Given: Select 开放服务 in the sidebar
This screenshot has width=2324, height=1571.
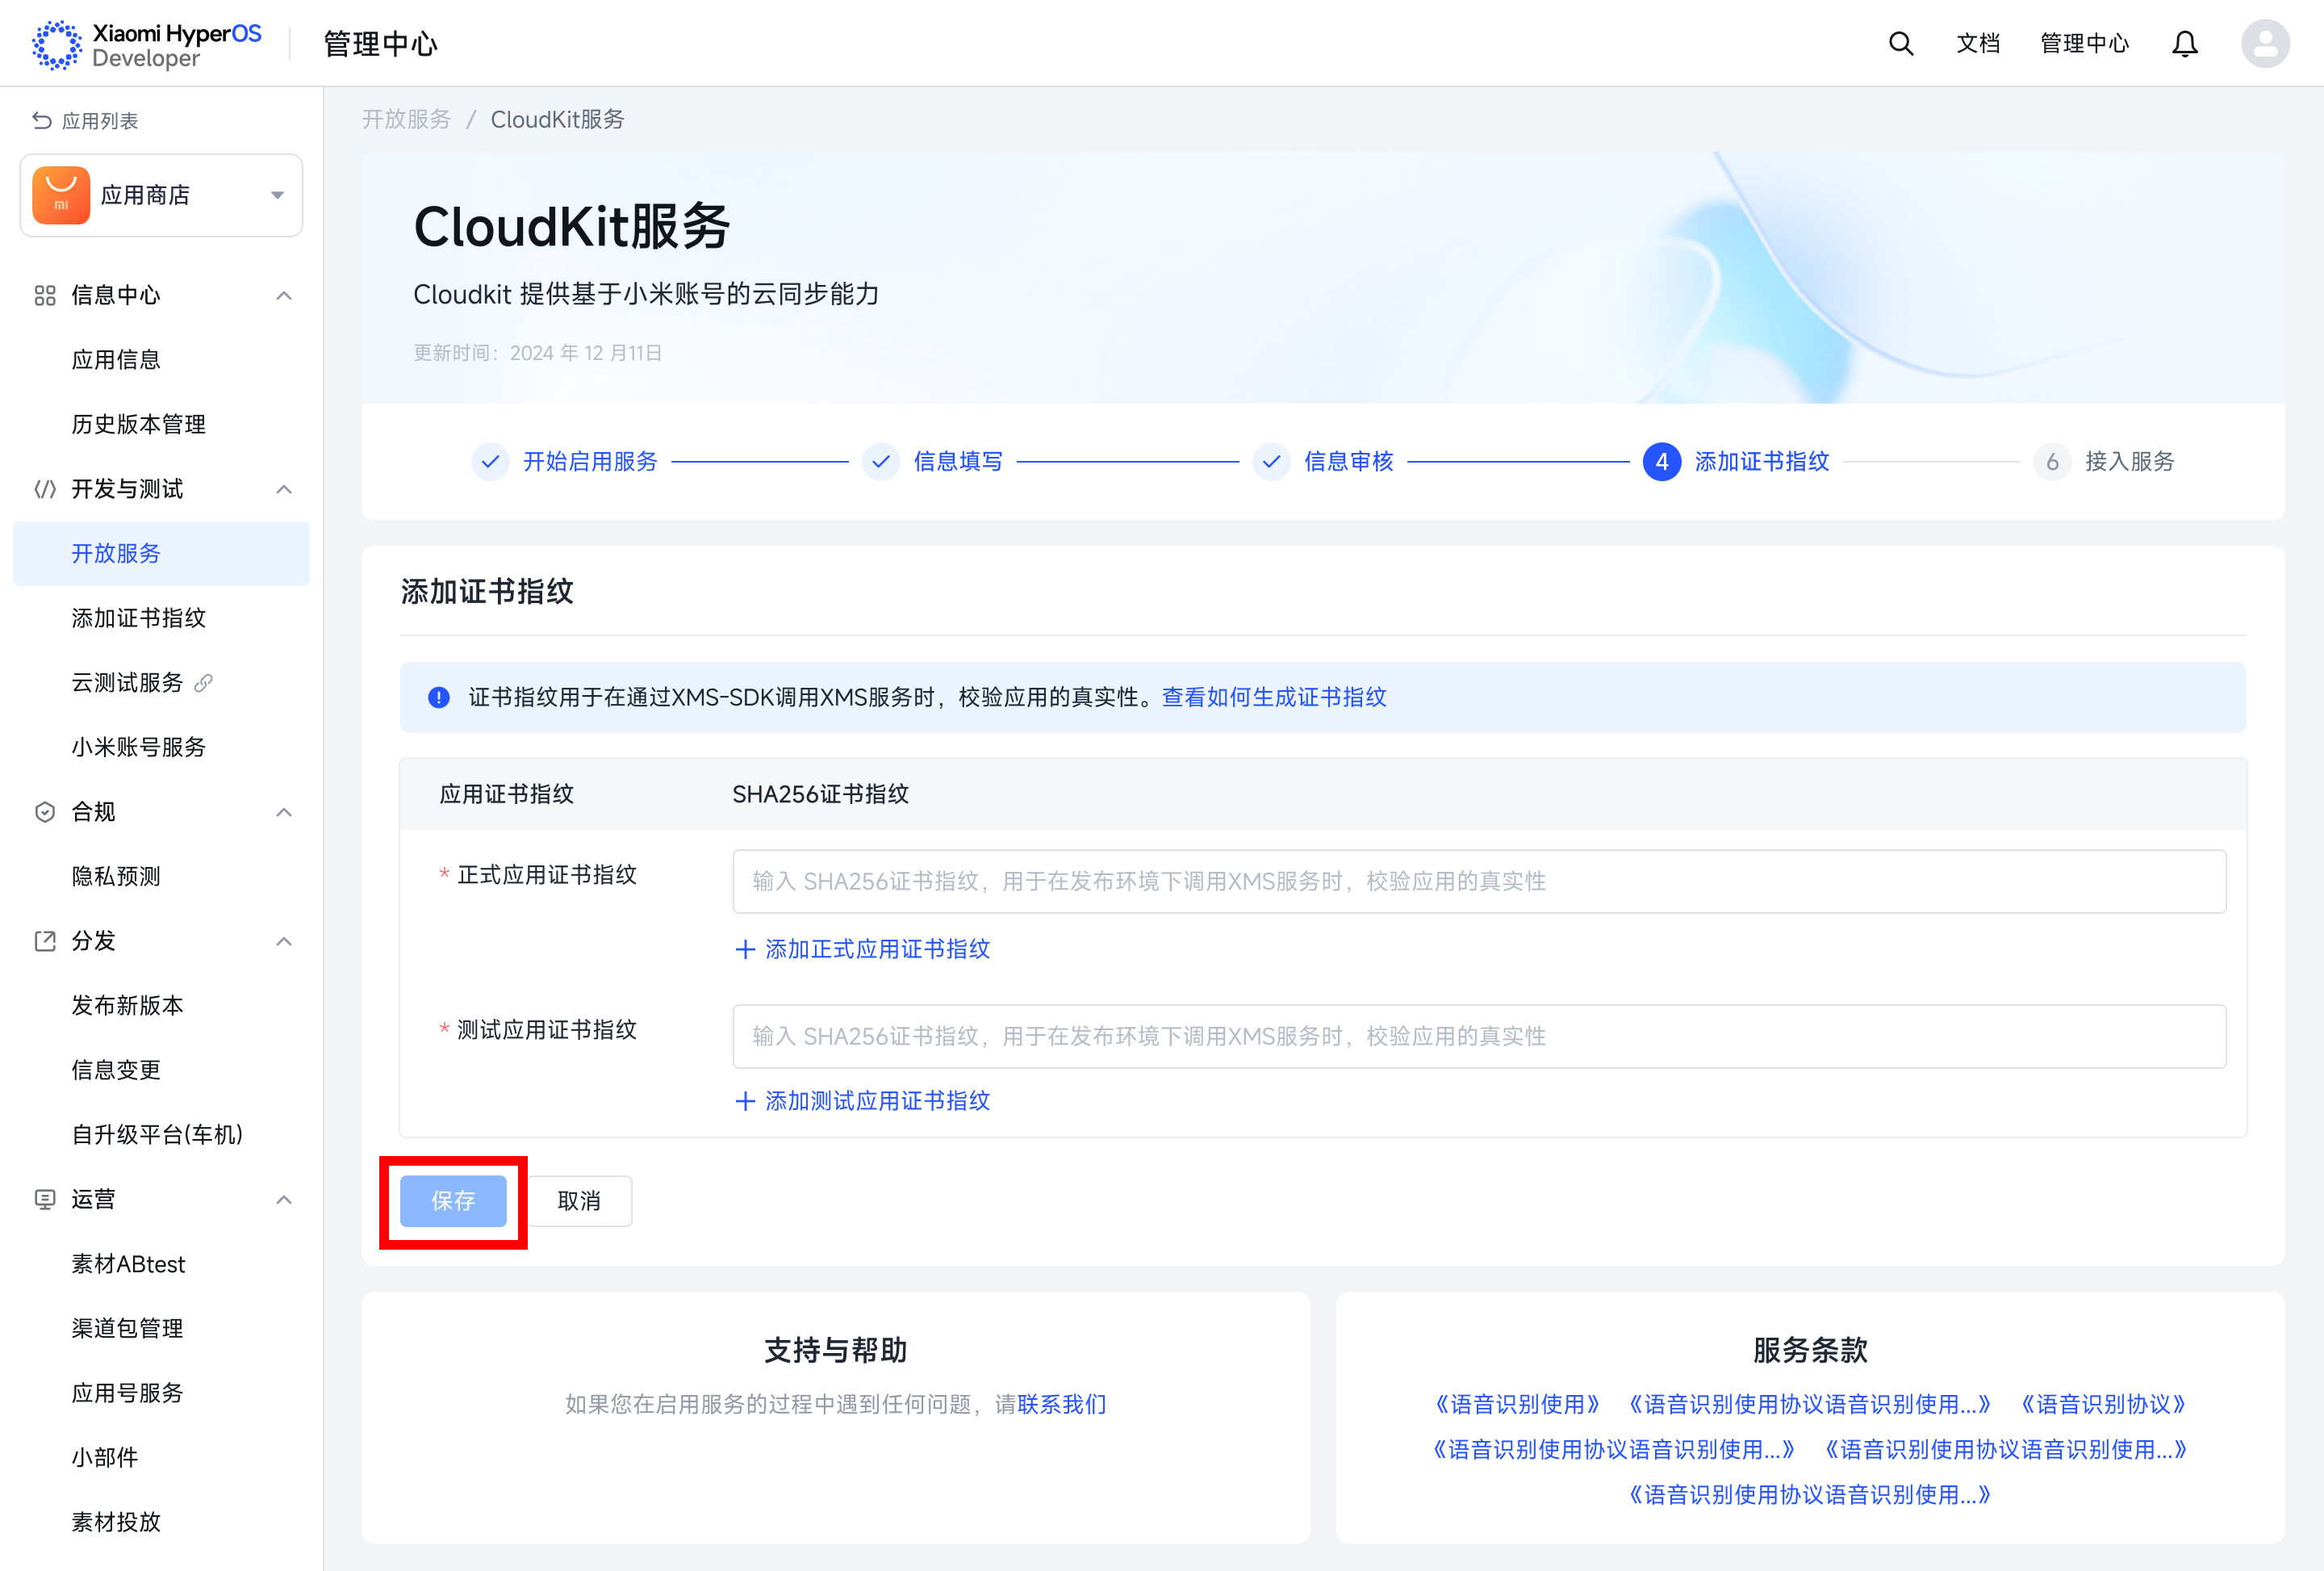Looking at the screenshot, I should click(161, 553).
